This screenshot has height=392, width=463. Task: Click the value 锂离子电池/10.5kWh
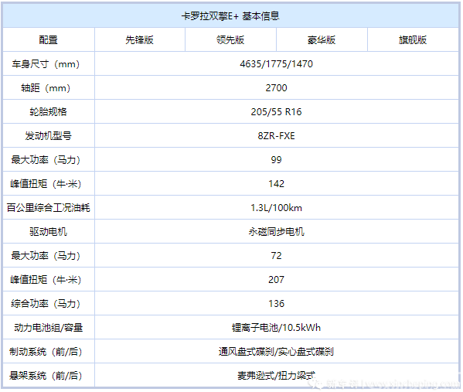pos(277,328)
